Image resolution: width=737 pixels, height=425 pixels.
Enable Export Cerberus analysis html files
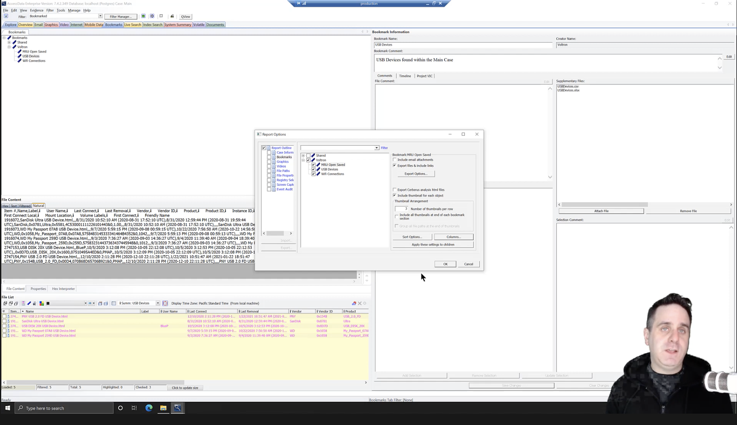394,189
